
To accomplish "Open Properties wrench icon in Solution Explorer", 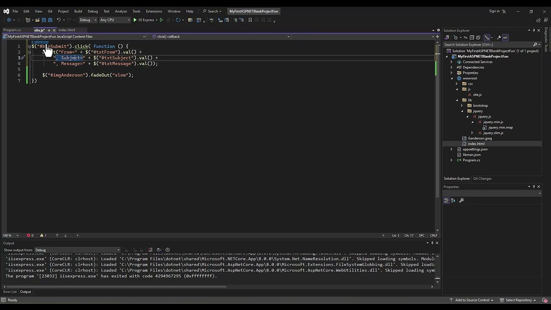I will click(499, 37).
